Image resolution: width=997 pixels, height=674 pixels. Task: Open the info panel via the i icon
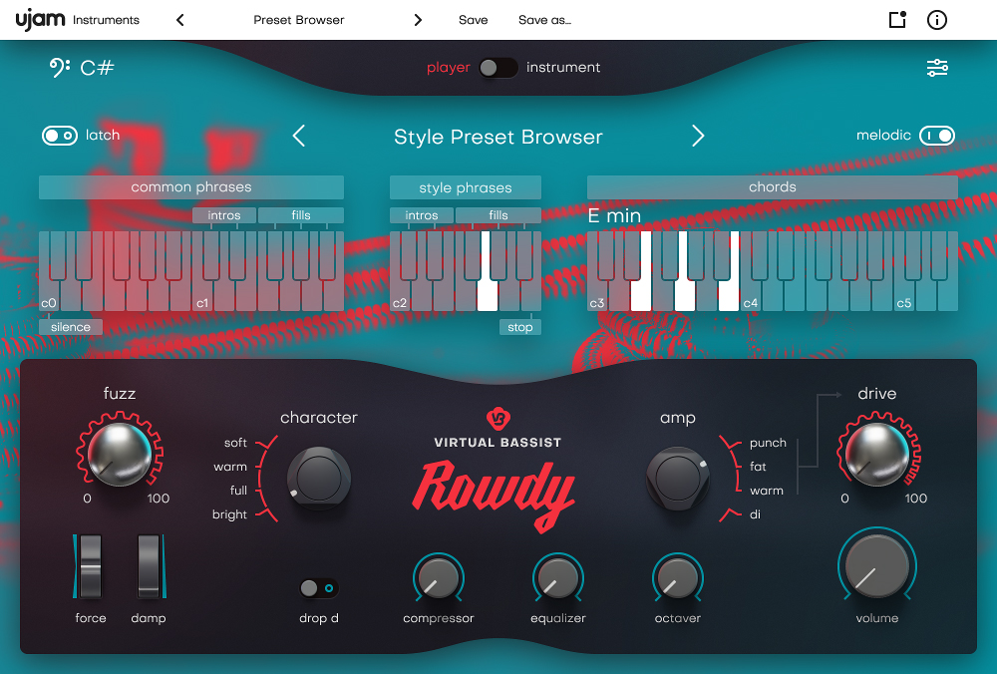[935, 19]
